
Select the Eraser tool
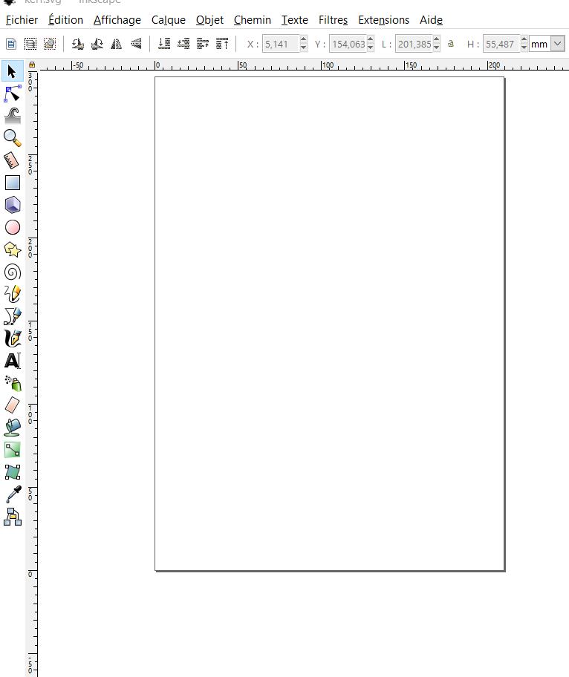(x=12, y=405)
